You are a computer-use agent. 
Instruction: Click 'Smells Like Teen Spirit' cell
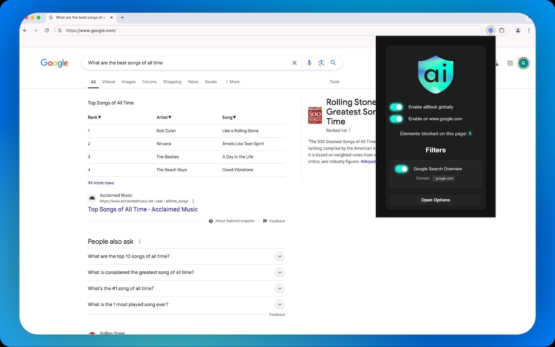[243, 144]
